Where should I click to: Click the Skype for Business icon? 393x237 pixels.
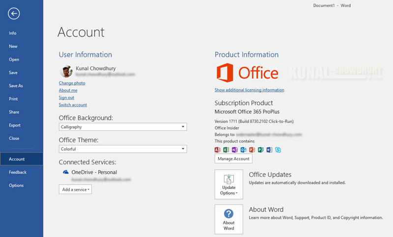(x=278, y=150)
